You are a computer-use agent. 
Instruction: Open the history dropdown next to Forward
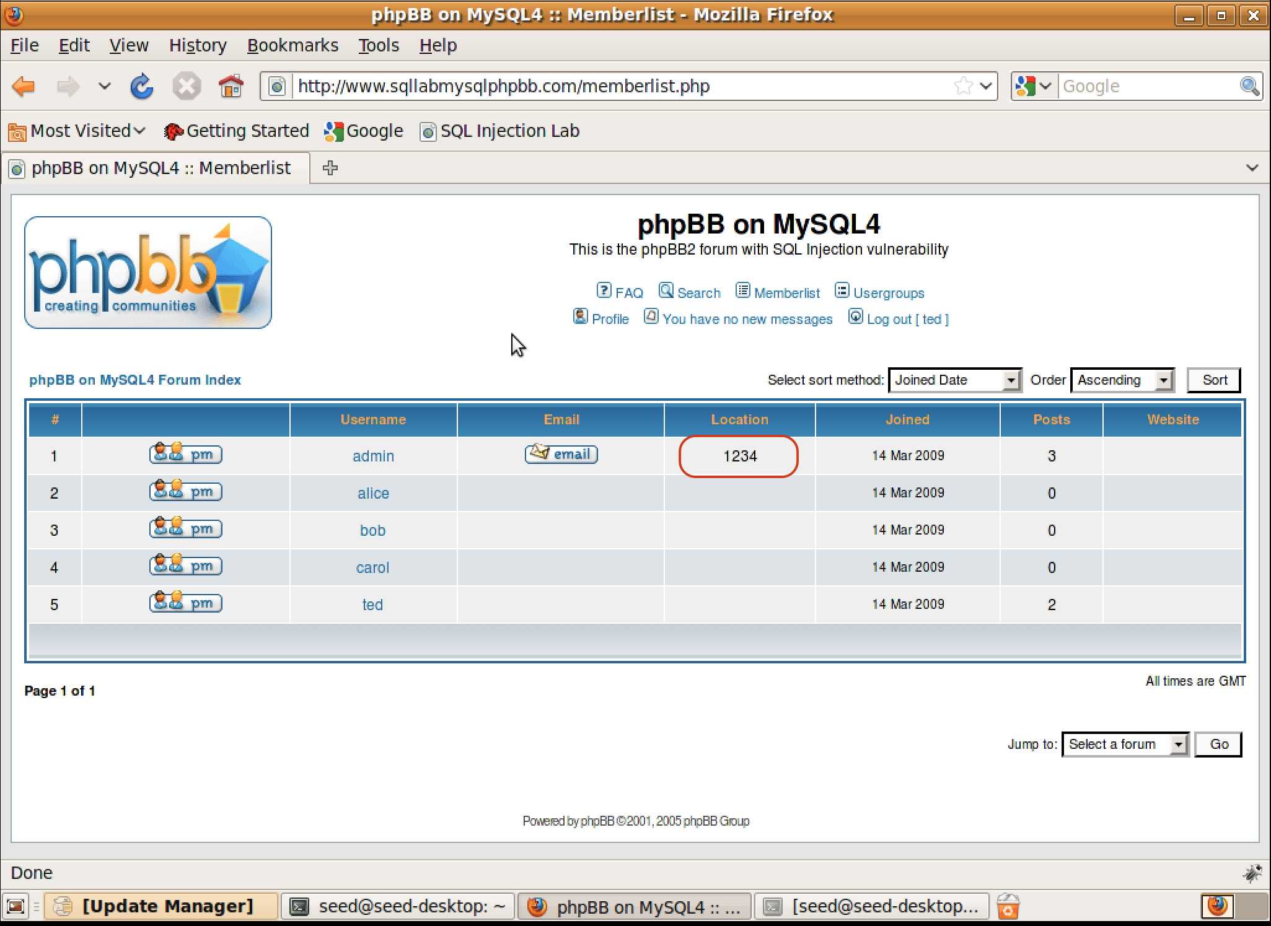pyautogui.click(x=104, y=86)
